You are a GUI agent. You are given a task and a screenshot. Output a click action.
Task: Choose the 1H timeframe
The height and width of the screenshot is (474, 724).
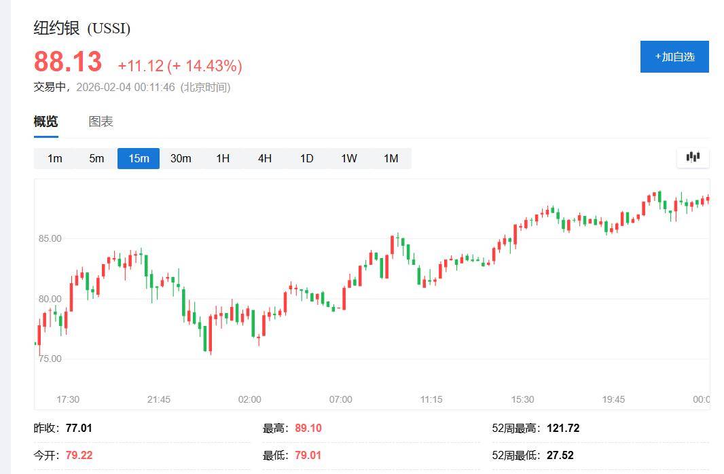[223, 158]
